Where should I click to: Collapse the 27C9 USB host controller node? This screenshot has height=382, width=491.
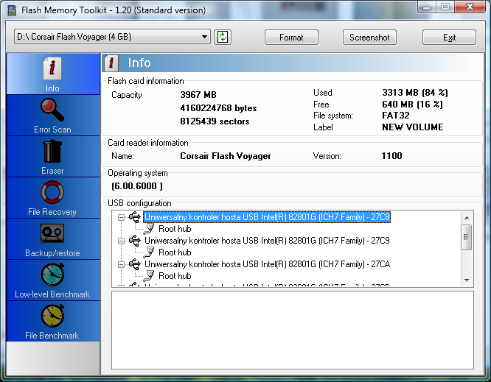coord(121,241)
